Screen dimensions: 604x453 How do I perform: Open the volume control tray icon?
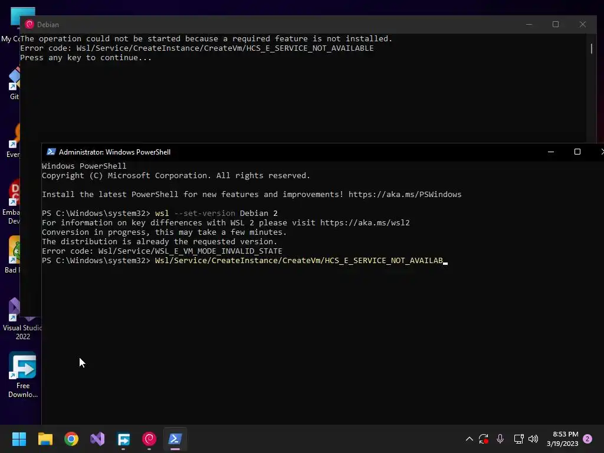click(x=533, y=439)
